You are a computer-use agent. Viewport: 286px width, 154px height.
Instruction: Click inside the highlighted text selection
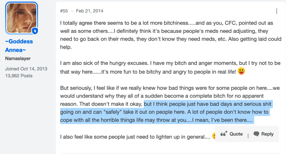[164, 112]
